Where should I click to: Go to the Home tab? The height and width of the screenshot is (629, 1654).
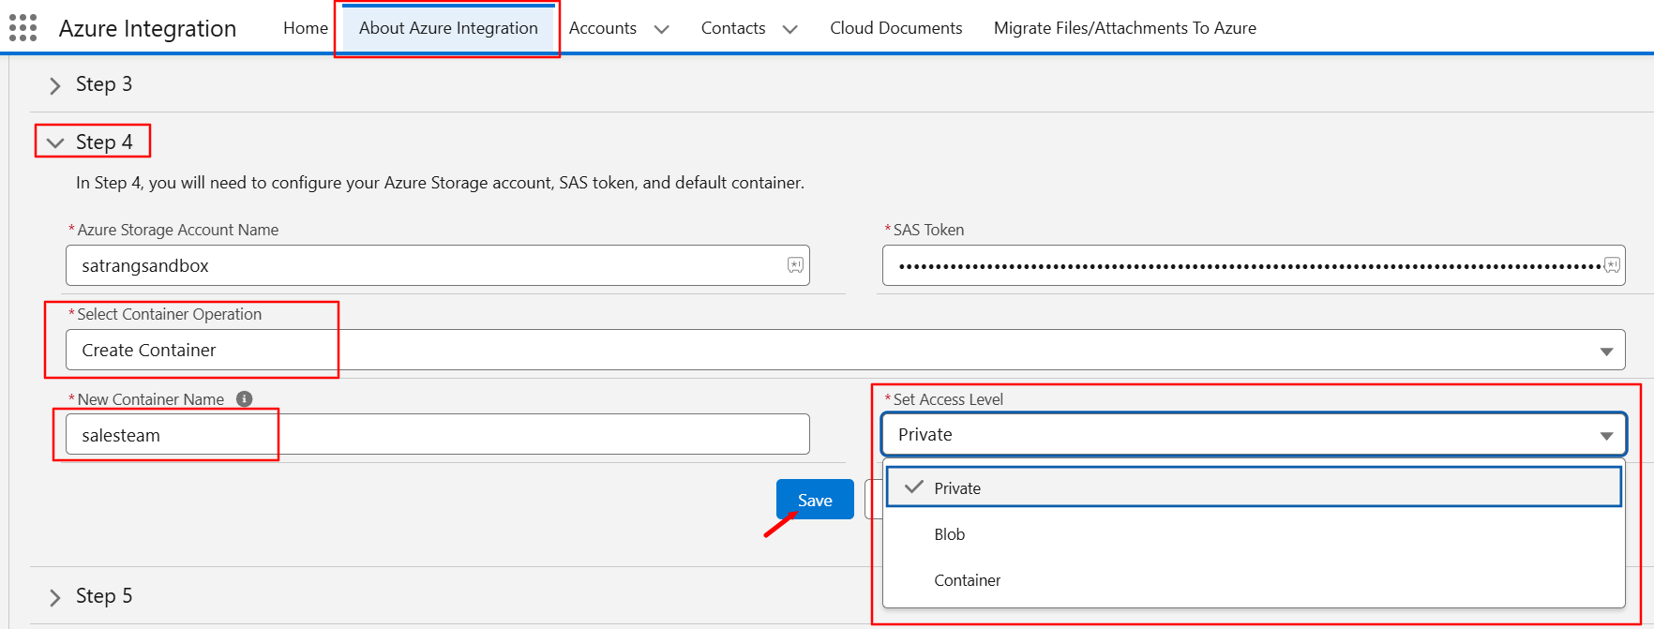306,28
